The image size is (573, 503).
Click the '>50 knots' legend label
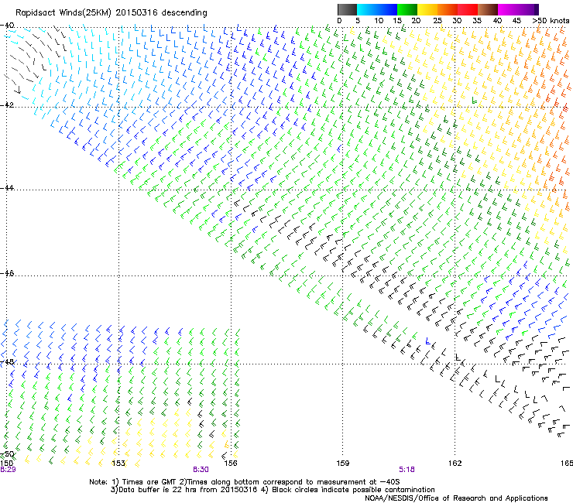click(551, 21)
